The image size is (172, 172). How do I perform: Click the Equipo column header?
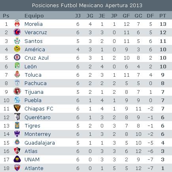click(34, 16)
